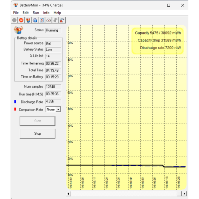The width and height of the screenshot is (199, 199).
Task: Open the Help menu
Action: [x=57, y=13]
